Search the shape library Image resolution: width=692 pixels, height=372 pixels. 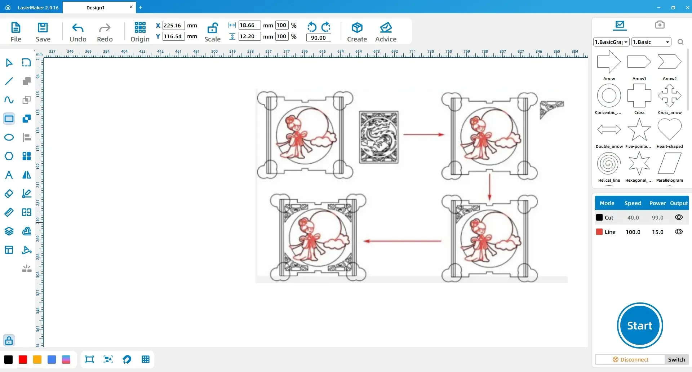click(x=680, y=42)
